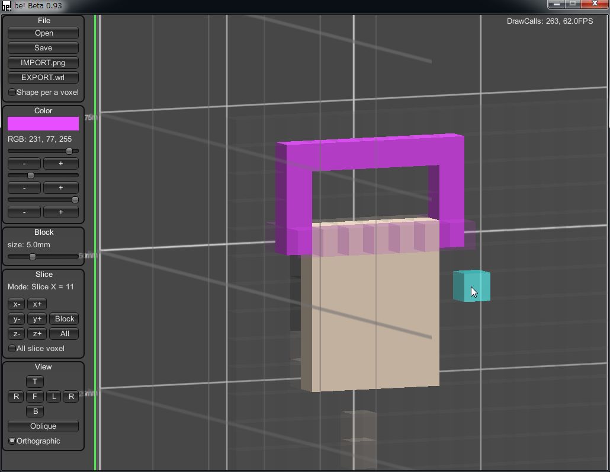Viewport: 610px width, 472px height.
Task: Click the Save button
Action: coord(43,48)
